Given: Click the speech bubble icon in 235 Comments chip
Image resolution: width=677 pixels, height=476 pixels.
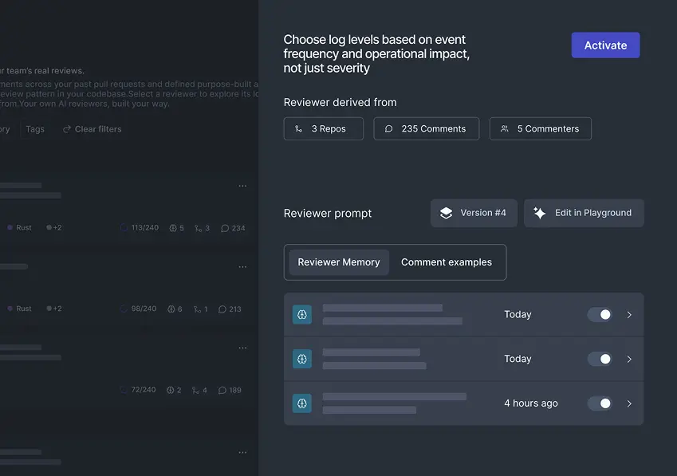Looking at the screenshot, I should click(x=388, y=129).
